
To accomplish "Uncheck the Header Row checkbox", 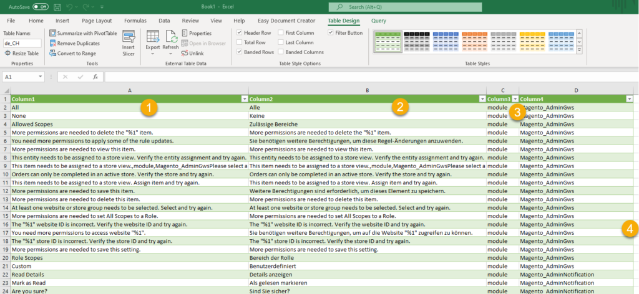I will (240, 32).
